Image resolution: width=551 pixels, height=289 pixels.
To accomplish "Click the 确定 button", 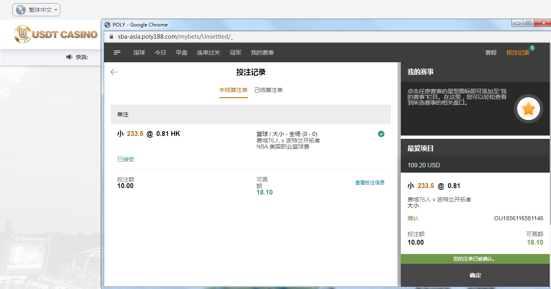I will point(475,275).
